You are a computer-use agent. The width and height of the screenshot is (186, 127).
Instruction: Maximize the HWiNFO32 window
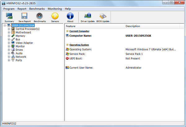point(171,2)
